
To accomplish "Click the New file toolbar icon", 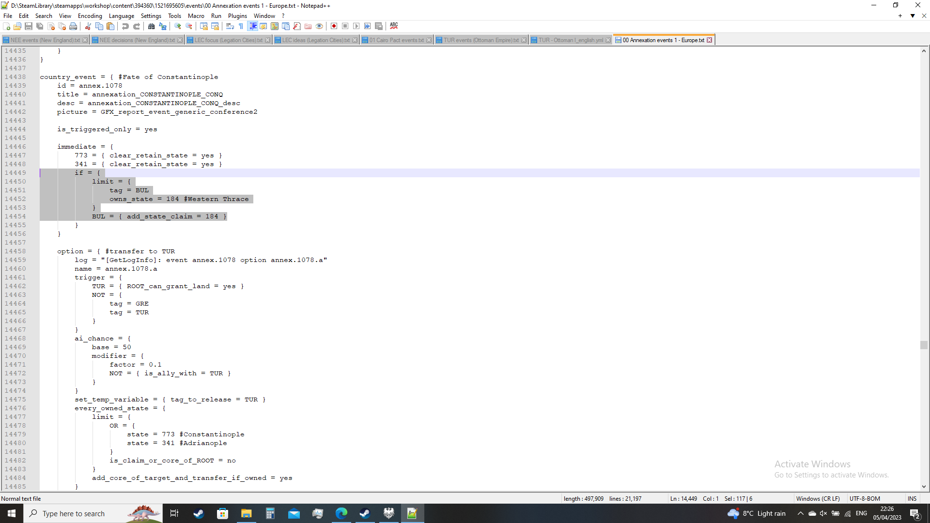I will [7, 26].
